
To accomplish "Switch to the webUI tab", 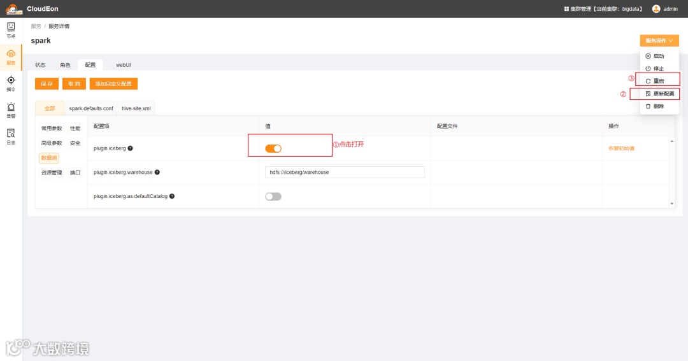I will pos(124,65).
